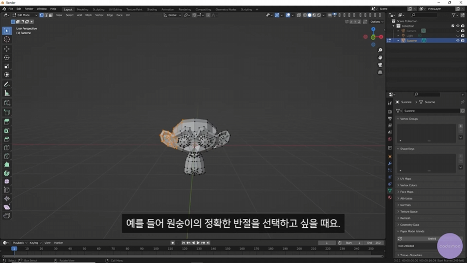The height and width of the screenshot is (263, 467).
Task: Open the Keying popover in timeline
Action: coord(35,243)
